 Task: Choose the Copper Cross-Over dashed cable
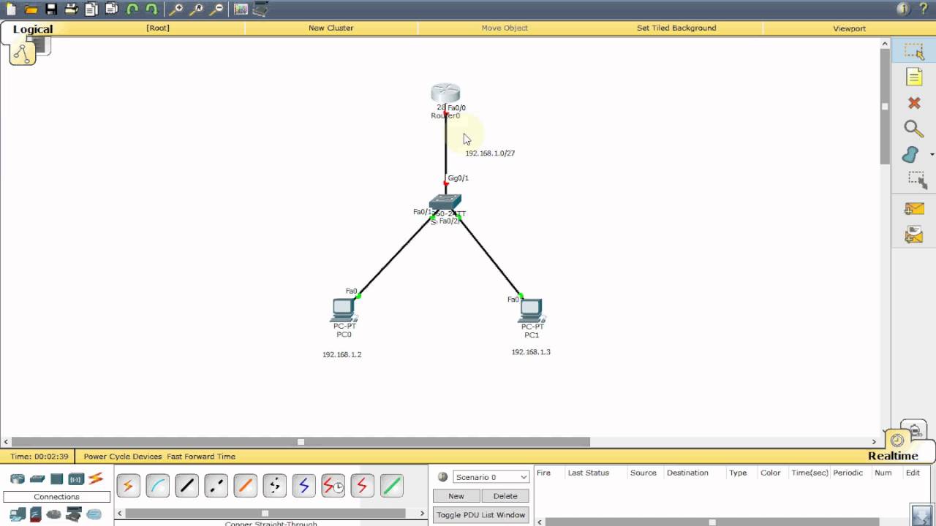[216, 485]
